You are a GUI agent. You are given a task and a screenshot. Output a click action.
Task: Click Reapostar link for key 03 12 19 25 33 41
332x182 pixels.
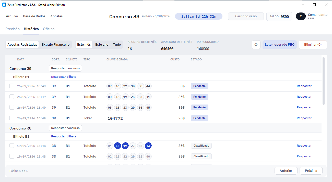point(304,97)
